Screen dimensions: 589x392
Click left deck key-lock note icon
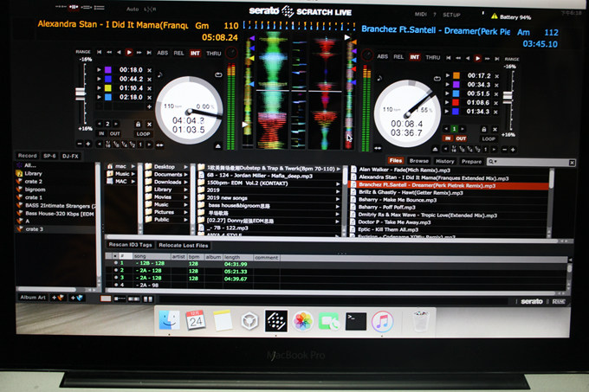click(x=160, y=75)
